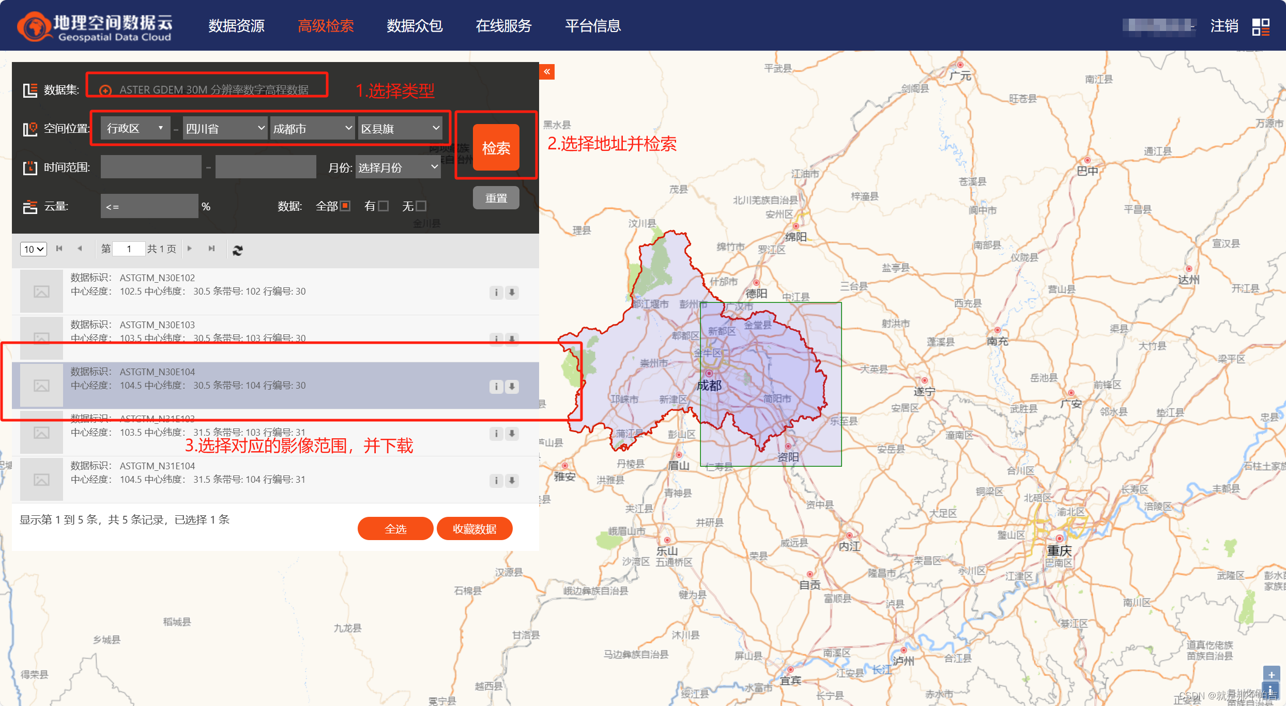Download the ASTGTM_N30E104 dataset
This screenshot has height=706, width=1286.
[x=512, y=387]
